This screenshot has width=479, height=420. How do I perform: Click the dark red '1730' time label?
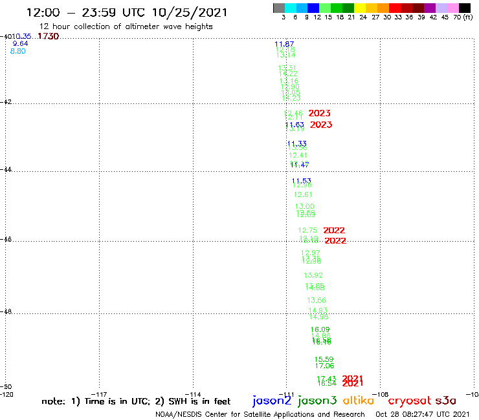point(49,36)
